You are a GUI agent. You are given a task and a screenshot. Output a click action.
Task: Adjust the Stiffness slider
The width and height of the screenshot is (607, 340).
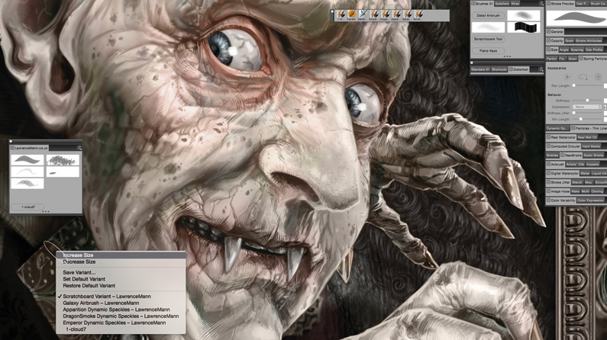[587, 101]
